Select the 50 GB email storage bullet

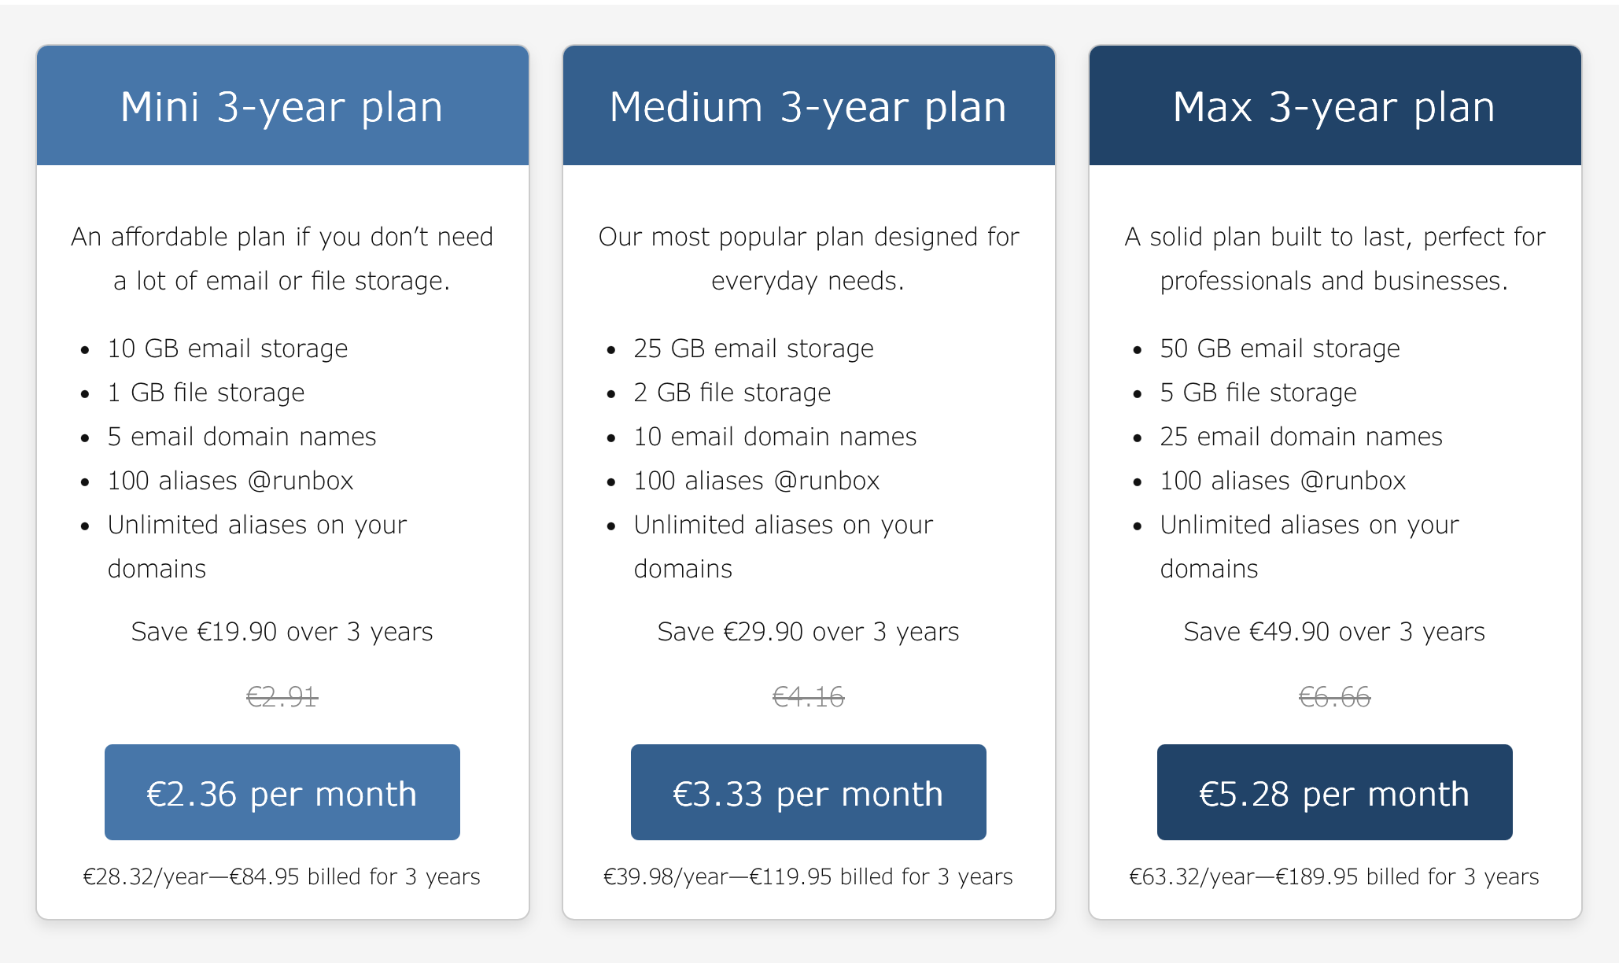tap(1278, 348)
